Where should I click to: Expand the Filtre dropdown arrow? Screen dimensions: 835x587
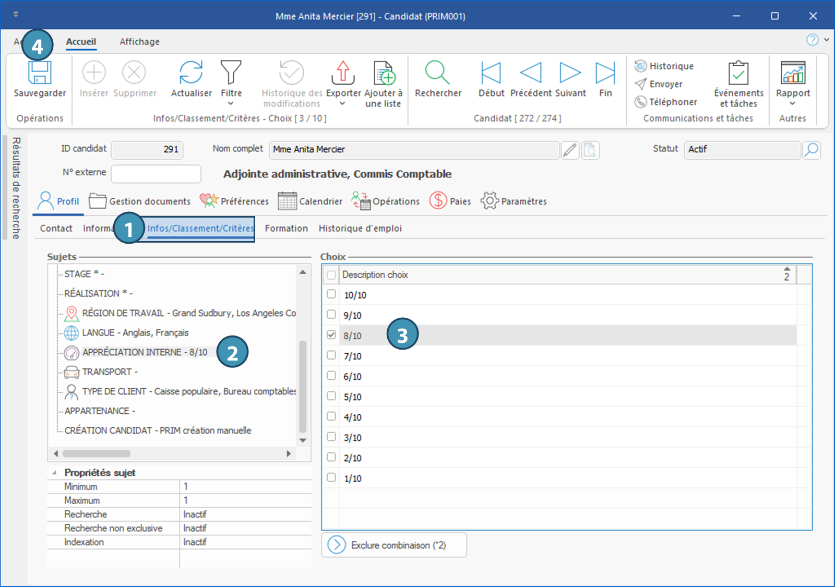231,104
